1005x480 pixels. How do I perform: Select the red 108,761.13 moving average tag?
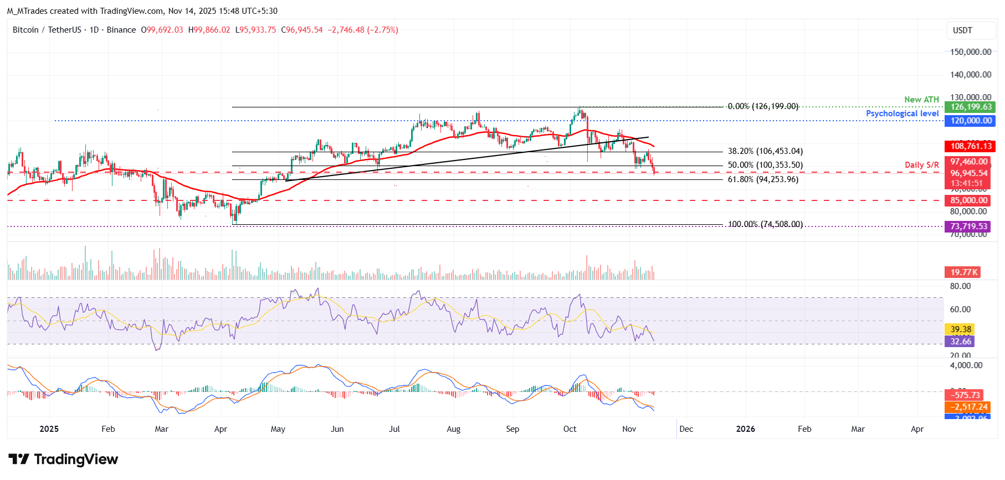tap(971, 146)
